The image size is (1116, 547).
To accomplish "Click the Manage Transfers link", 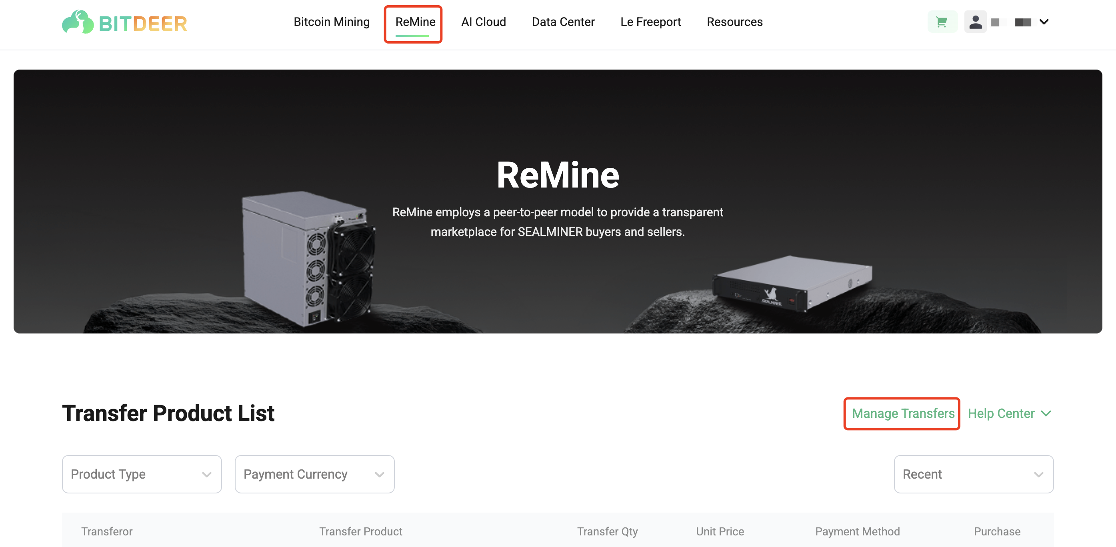I will 903,413.
